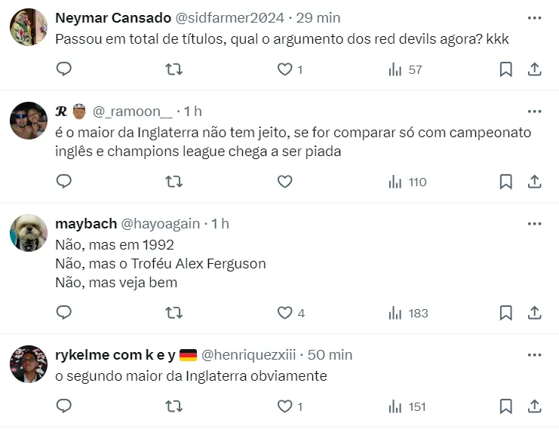Share maybach's tweet
559x432 pixels.
(534, 313)
